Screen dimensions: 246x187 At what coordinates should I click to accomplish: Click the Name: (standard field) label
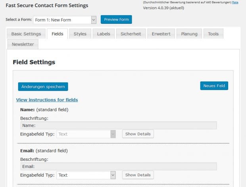[x=44, y=110]
